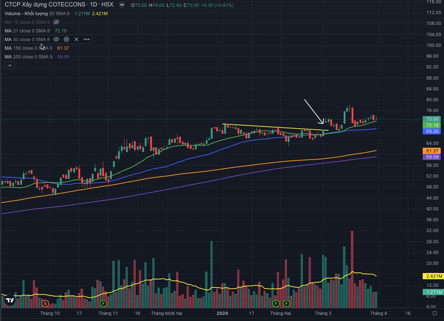Click the bold 2024 time axis label
Image resolution: width=444 pixels, height=321 pixels.
click(222, 313)
